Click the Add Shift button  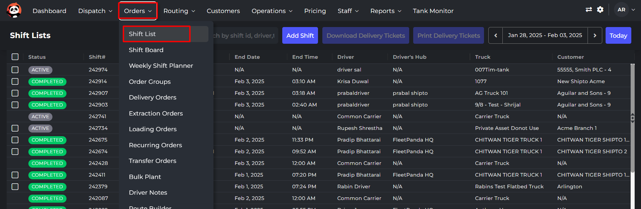tap(300, 35)
